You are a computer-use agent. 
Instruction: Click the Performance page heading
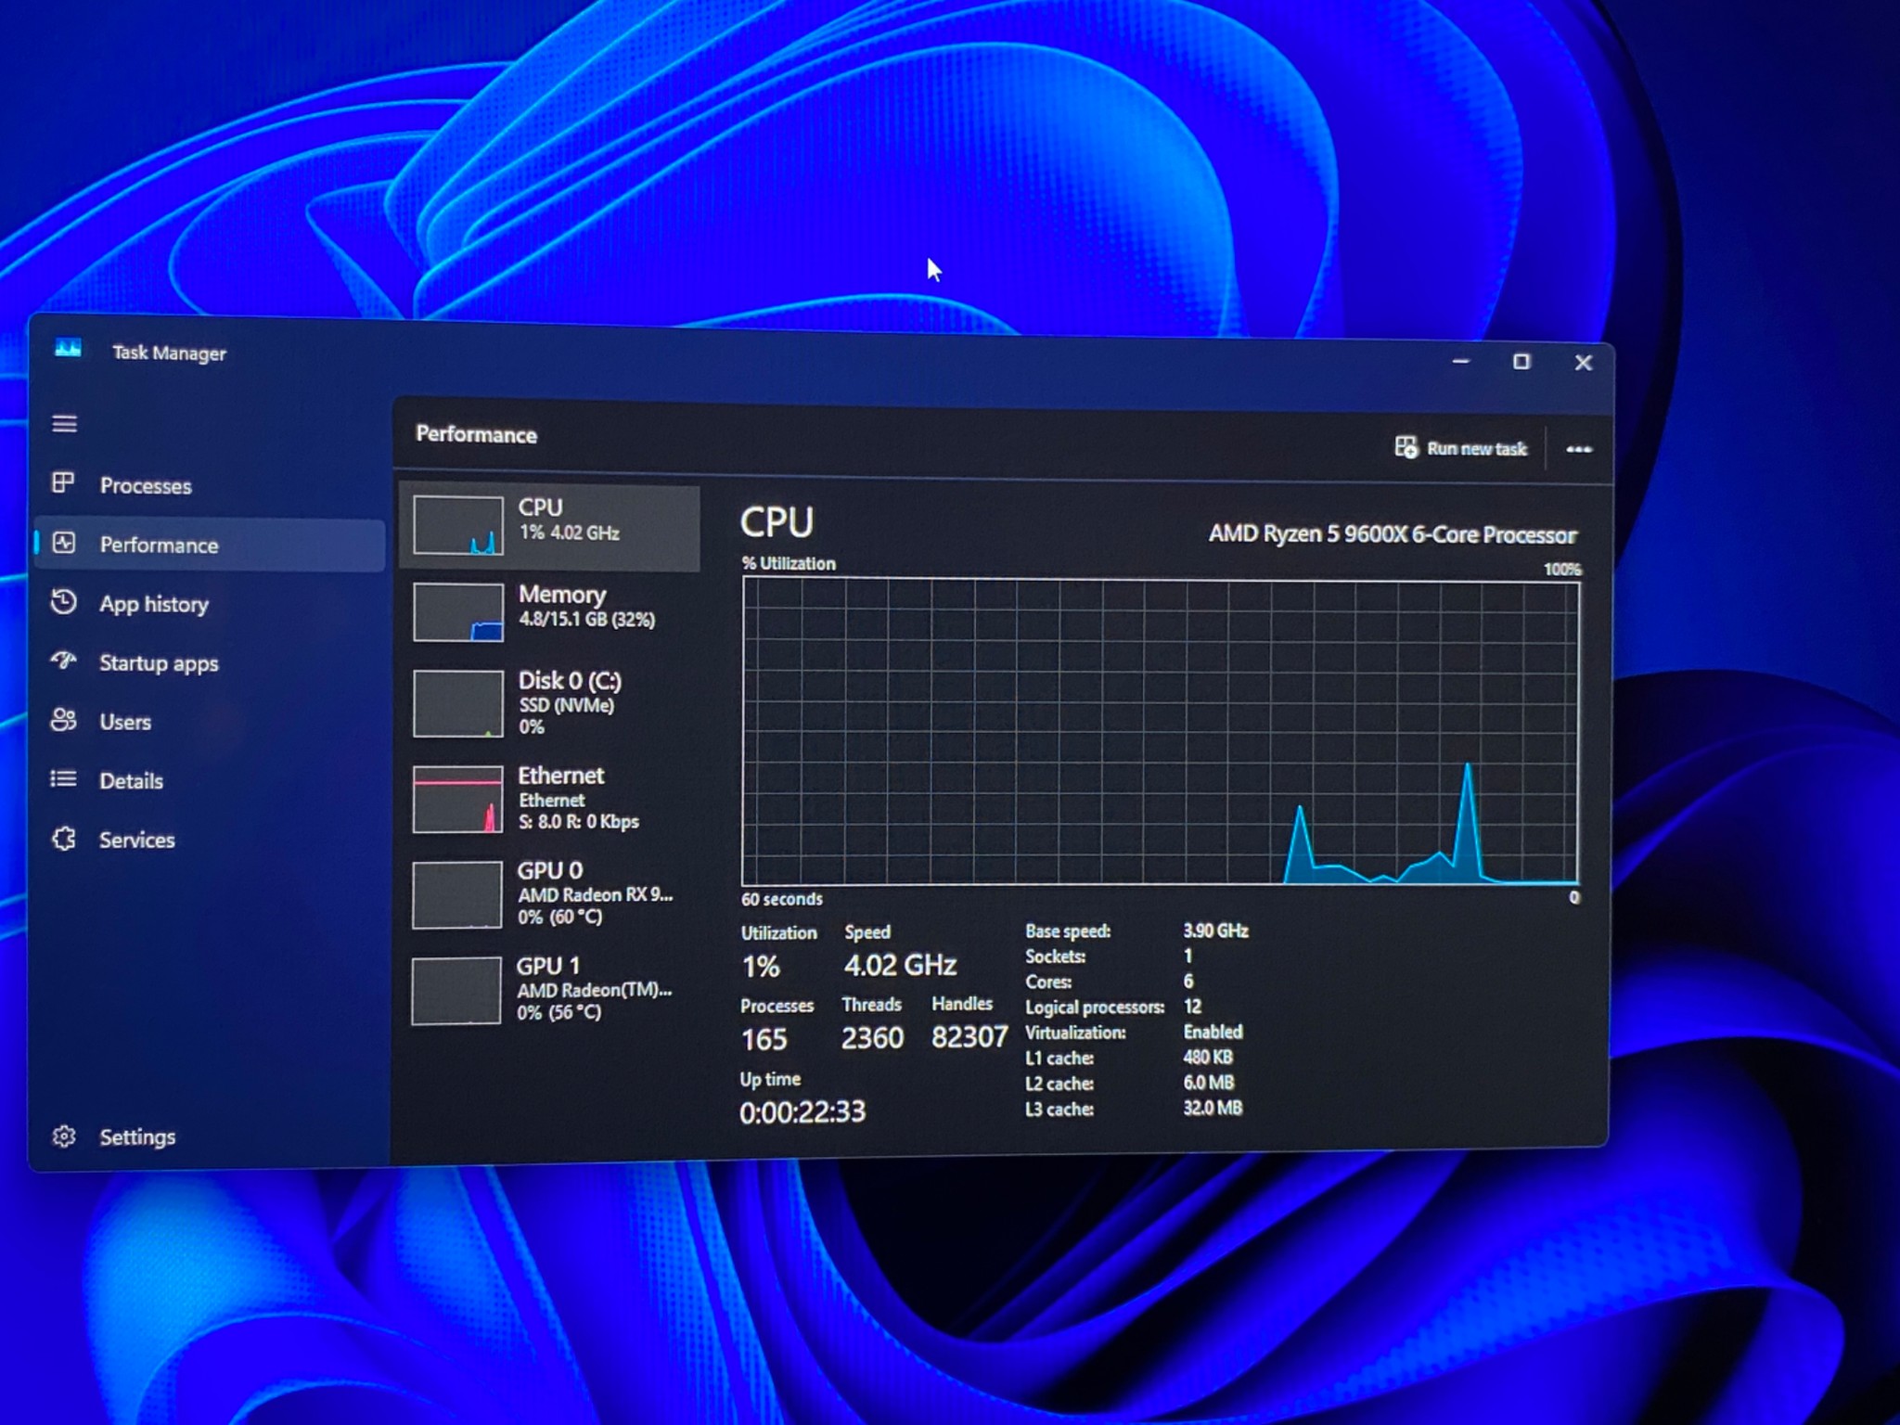click(476, 434)
